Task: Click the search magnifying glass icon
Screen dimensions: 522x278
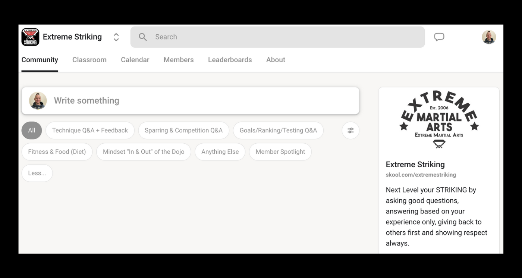Action: [142, 37]
